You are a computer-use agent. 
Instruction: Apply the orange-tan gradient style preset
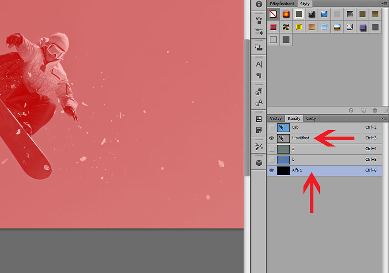(x=312, y=27)
